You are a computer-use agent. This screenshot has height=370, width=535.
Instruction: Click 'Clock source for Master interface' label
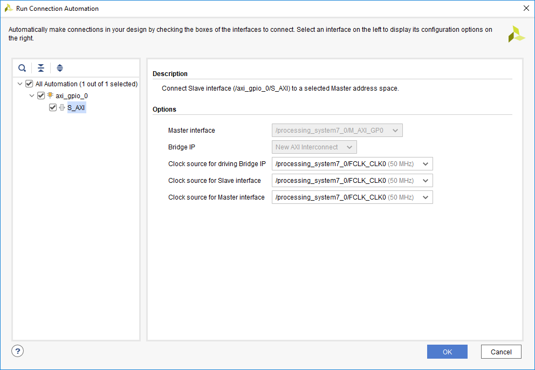(216, 197)
